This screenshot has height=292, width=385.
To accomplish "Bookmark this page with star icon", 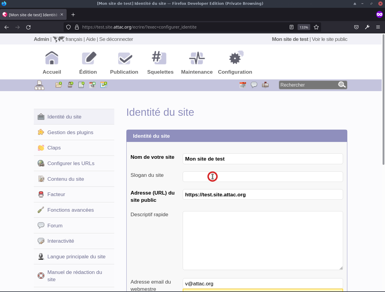I will pyautogui.click(x=316, y=27).
